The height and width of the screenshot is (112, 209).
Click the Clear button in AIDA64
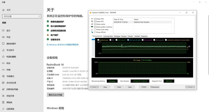pos(119,87)
